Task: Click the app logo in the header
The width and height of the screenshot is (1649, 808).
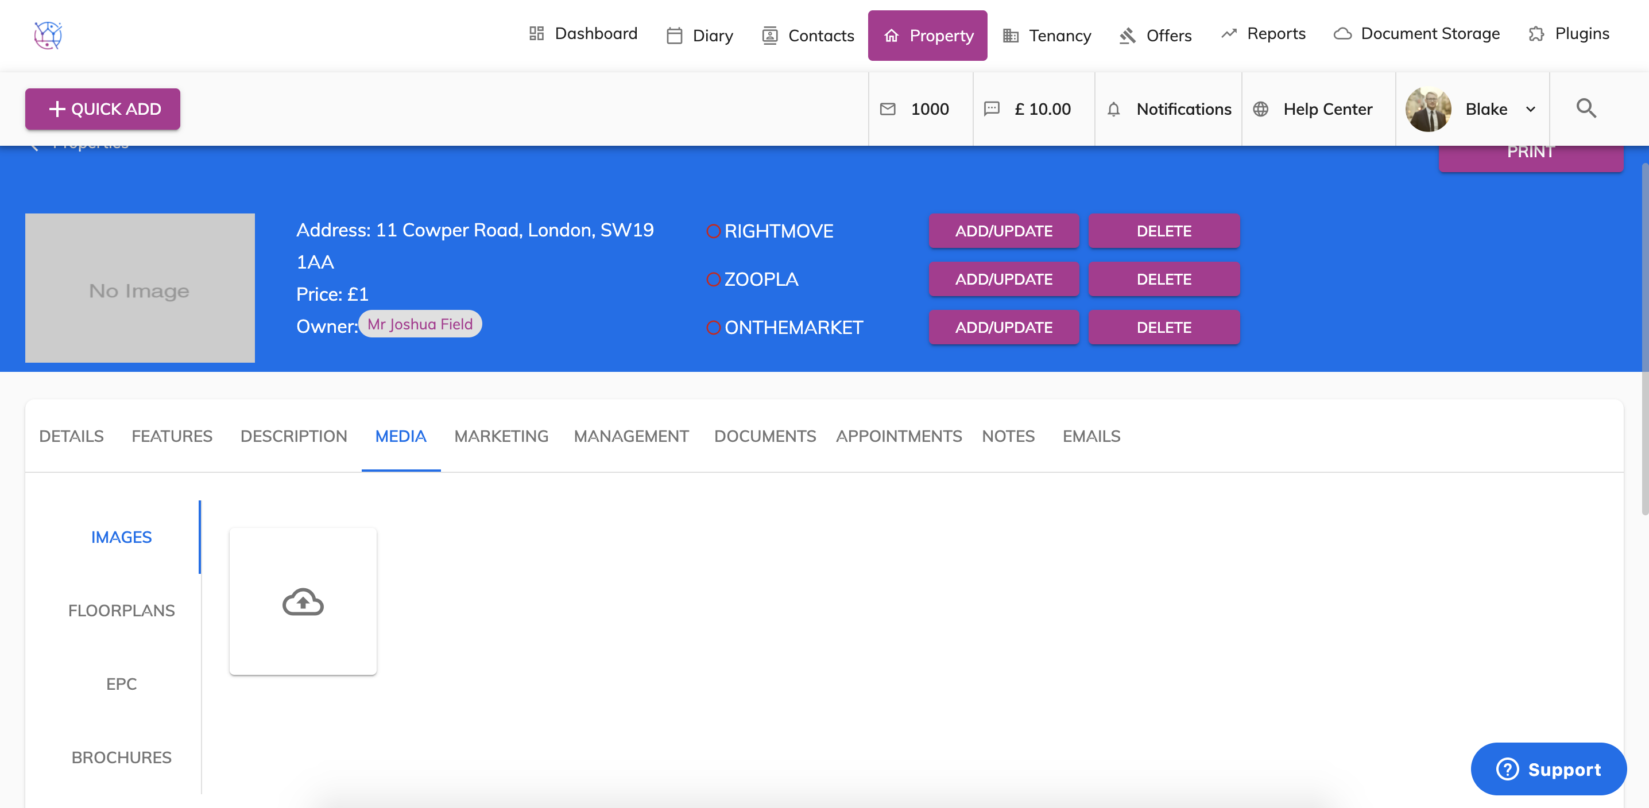Action: coord(48,35)
